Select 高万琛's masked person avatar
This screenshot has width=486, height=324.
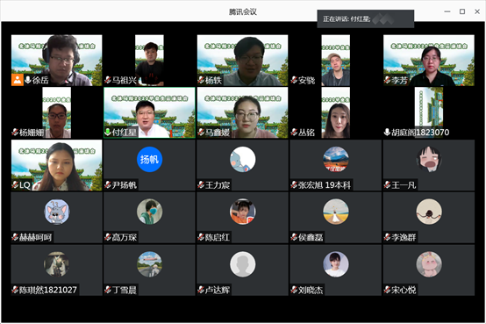[x=150, y=212]
